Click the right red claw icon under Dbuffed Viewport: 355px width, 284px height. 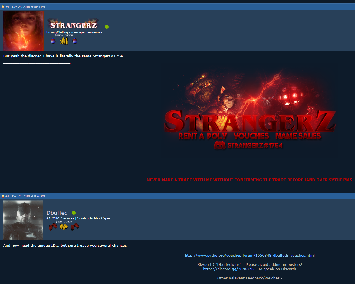pos(75,227)
